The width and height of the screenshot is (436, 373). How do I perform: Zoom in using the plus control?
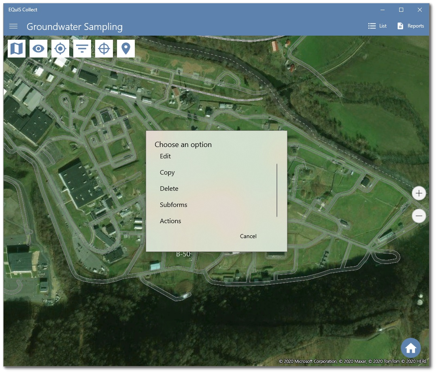click(x=419, y=193)
